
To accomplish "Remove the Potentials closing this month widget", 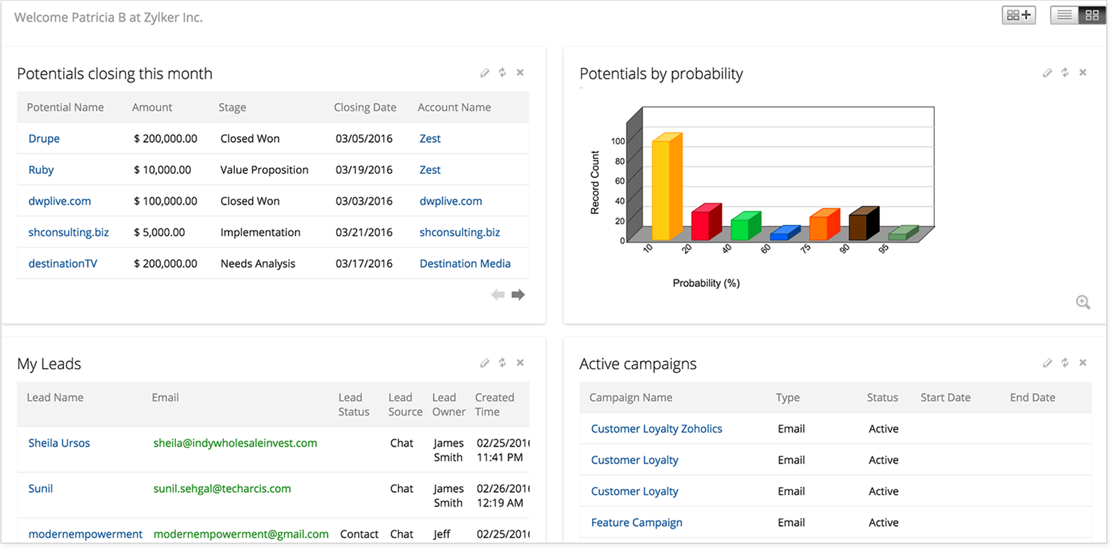I will tap(520, 73).
